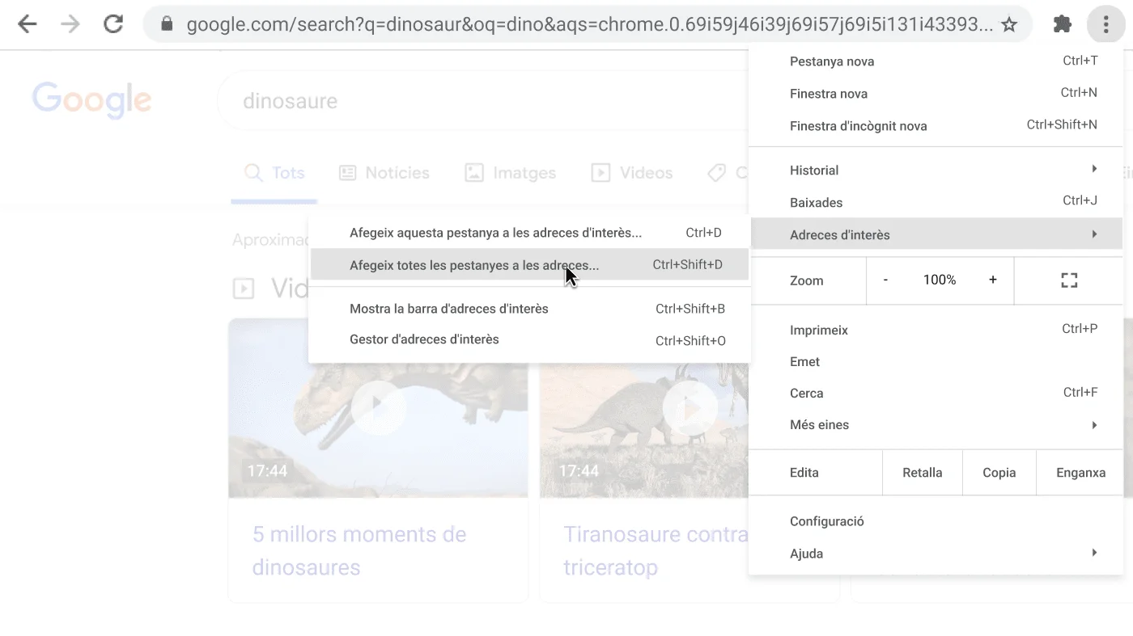Click the Copia button in the Edita row
Image resolution: width=1133 pixels, height=636 pixels.
tap(999, 473)
